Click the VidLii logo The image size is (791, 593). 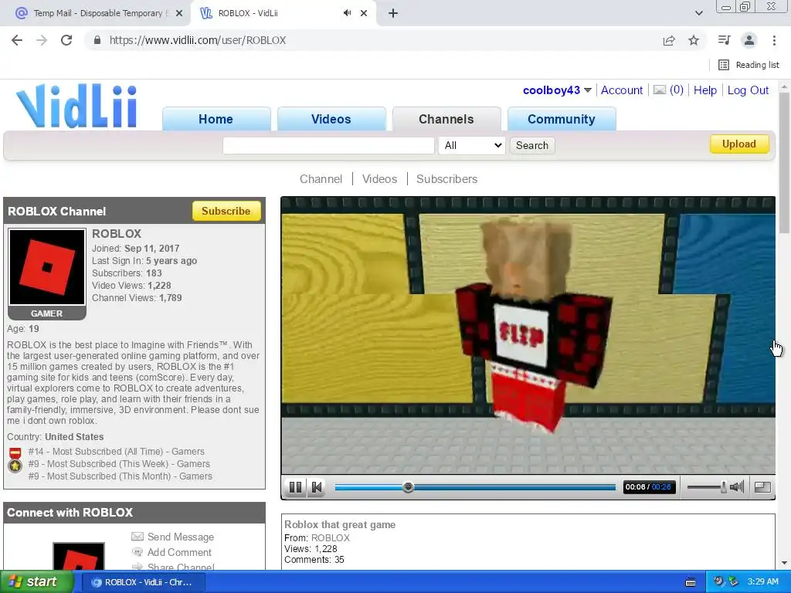[76, 106]
